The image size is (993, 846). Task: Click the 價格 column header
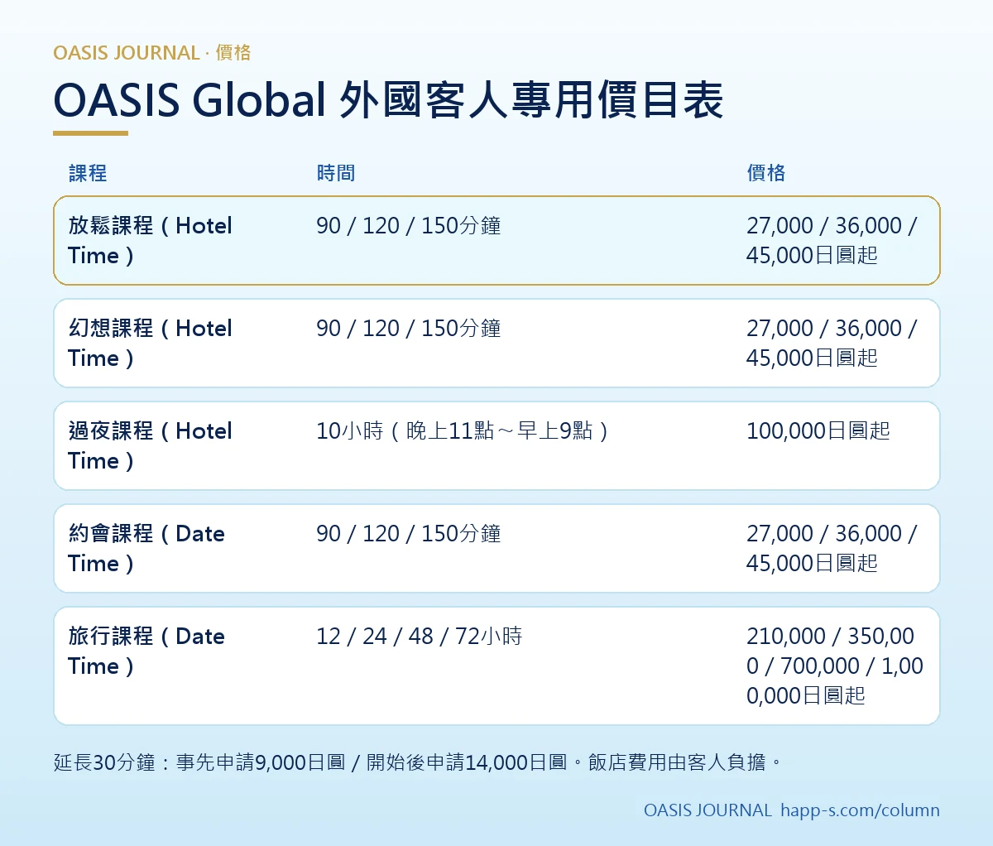(766, 173)
